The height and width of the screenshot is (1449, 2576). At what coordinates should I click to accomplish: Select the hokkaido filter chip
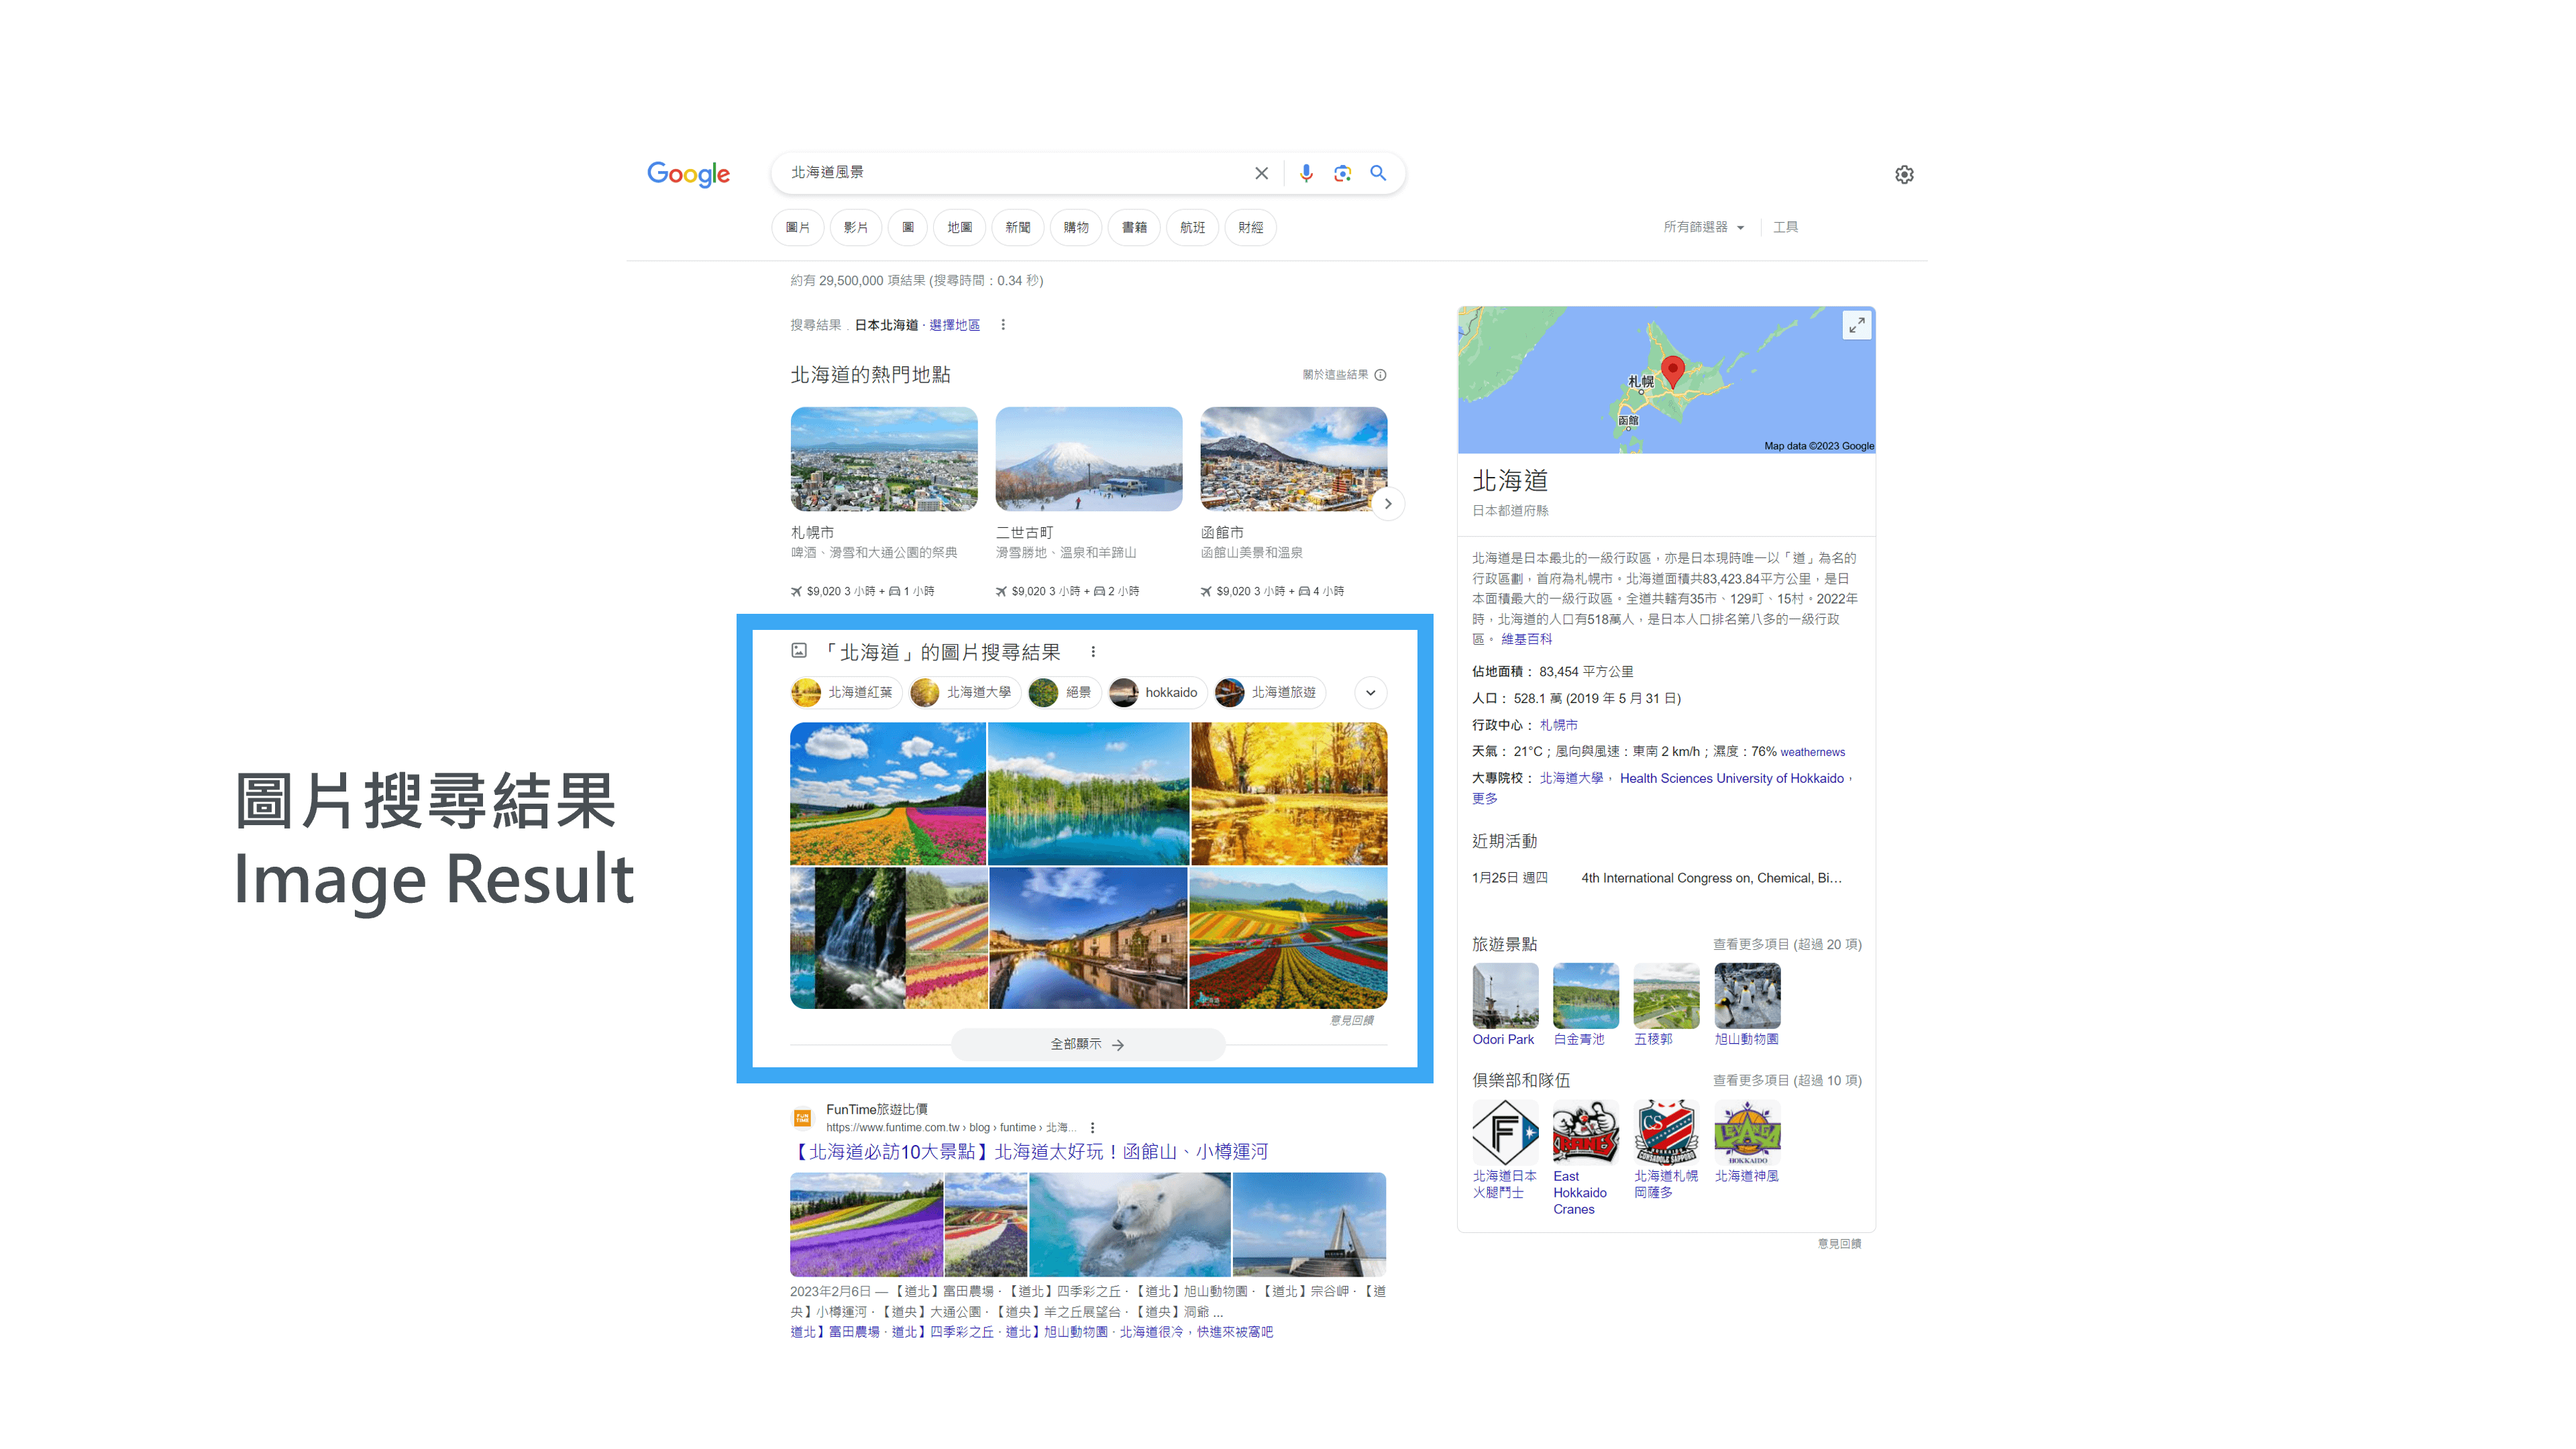tap(1157, 692)
